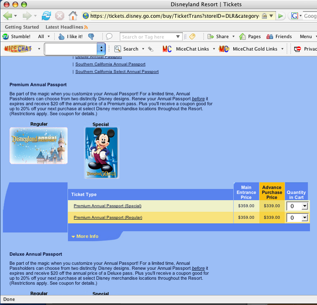Click the Regular Disneyland passport card image
317x305 pixels.
tap(39, 146)
